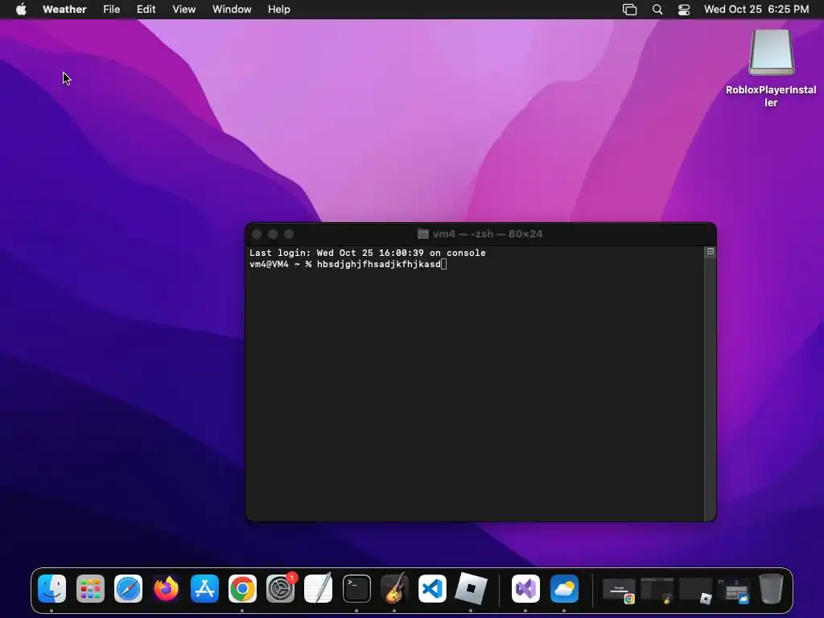824x618 pixels.
Task: Restore minimized Roblox window from dock
Action: pos(695,591)
